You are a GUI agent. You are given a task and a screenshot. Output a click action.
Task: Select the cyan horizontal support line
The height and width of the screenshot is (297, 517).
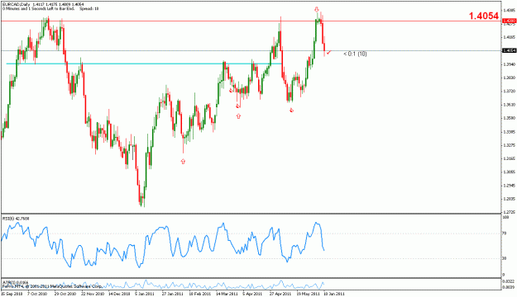[144, 64]
